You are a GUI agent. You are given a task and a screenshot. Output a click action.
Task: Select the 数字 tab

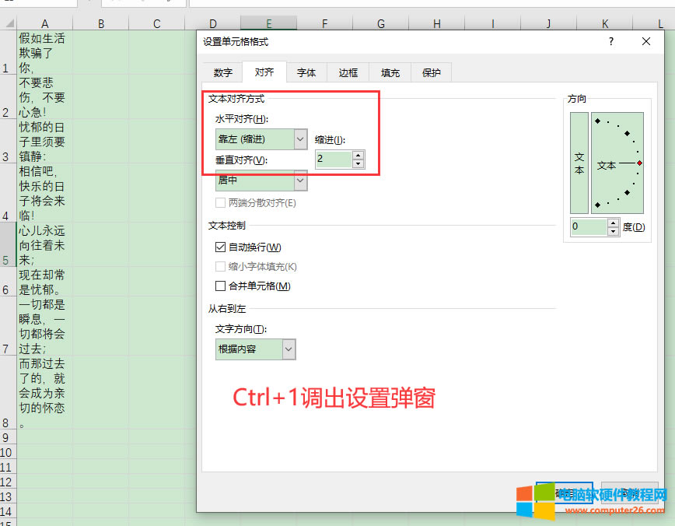(x=222, y=72)
